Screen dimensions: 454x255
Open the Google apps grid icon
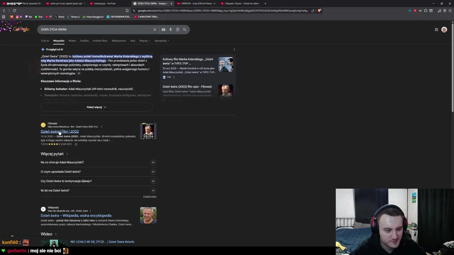coord(436,30)
